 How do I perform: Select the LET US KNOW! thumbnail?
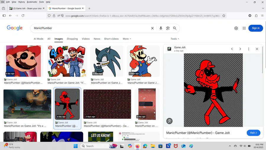(x=100, y=137)
